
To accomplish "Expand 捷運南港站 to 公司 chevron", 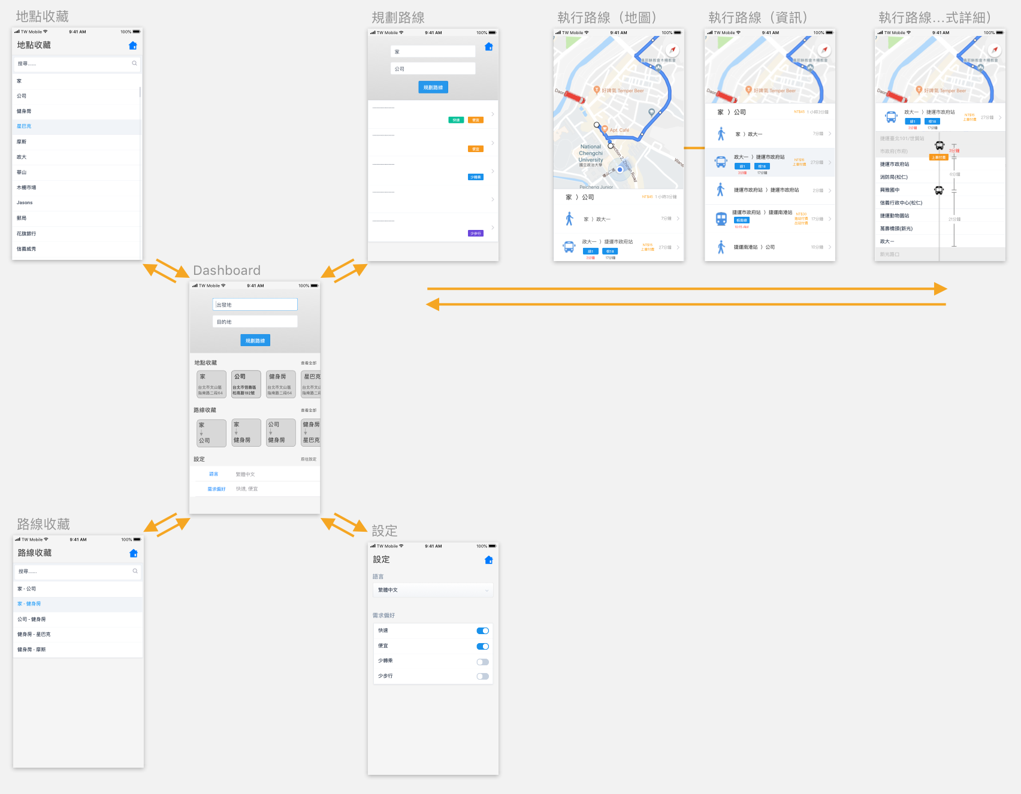I will (830, 247).
